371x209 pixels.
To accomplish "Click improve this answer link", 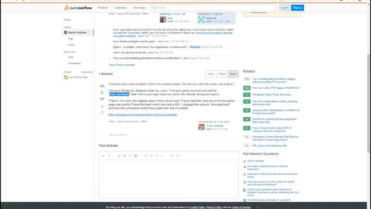I will pos(128,121).
